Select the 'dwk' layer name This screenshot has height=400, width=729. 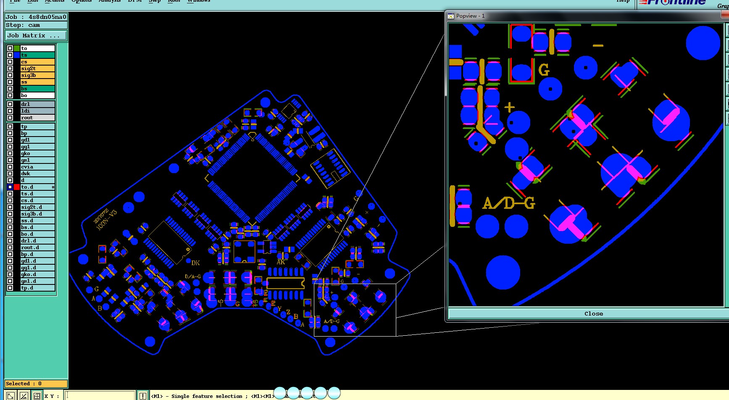[37, 174]
